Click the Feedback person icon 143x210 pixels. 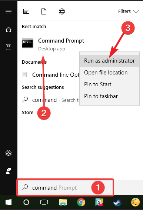pyautogui.click(x=9, y=171)
